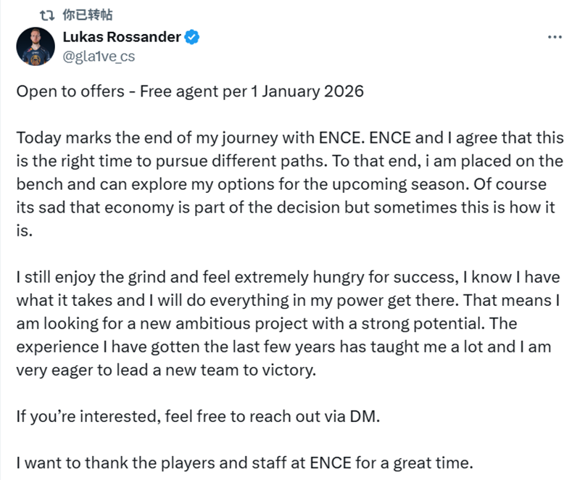Viewport: 580px width, 480px height.
Task: Open the Lukas Rossander display name link
Action: (x=122, y=37)
